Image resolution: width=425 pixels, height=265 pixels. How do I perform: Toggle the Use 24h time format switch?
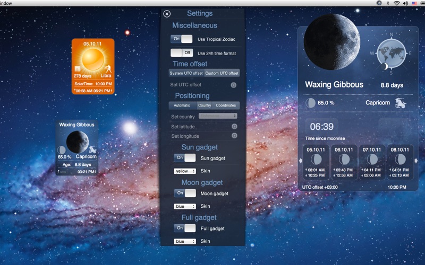click(181, 53)
